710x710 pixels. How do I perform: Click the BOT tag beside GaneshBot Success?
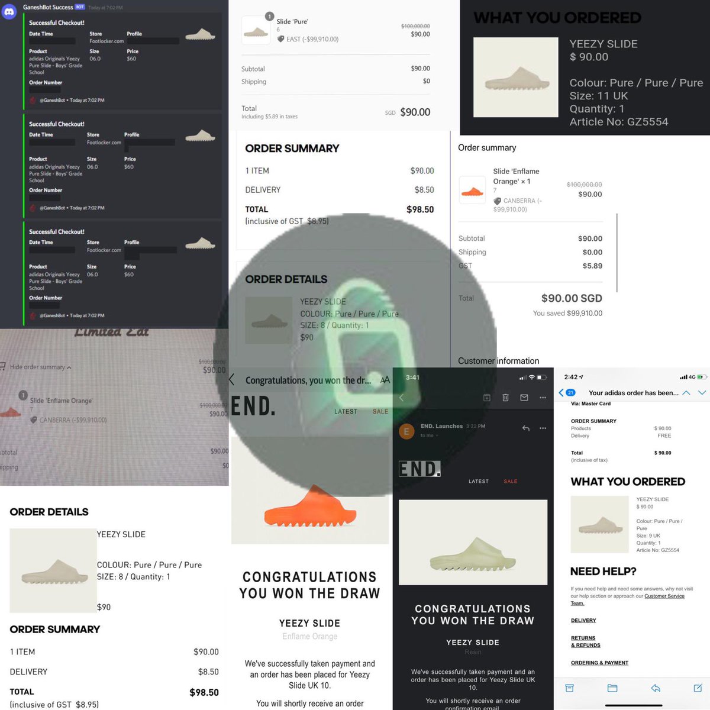80,7
